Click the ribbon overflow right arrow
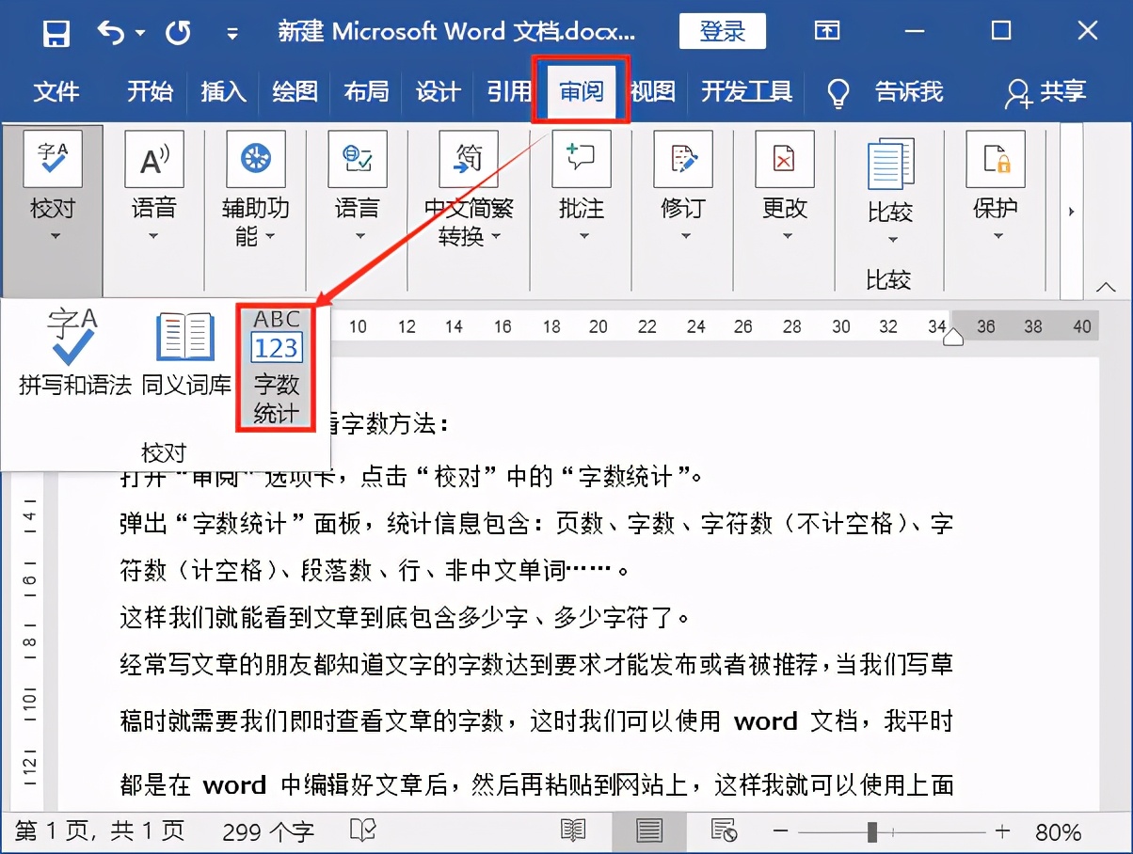 (1071, 211)
